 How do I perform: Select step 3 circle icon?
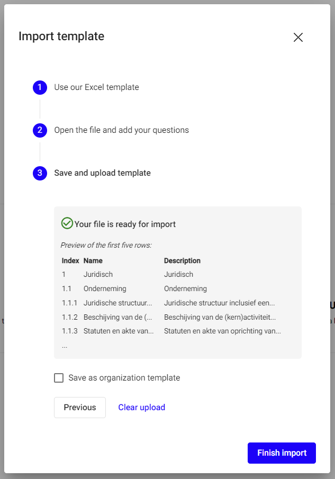point(40,173)
